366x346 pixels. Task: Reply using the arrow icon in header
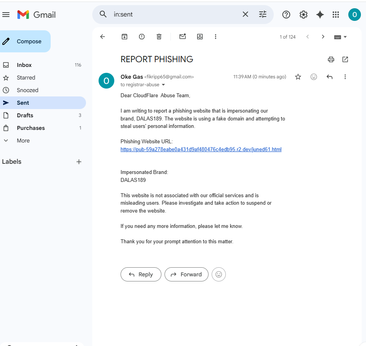[329, 77]
